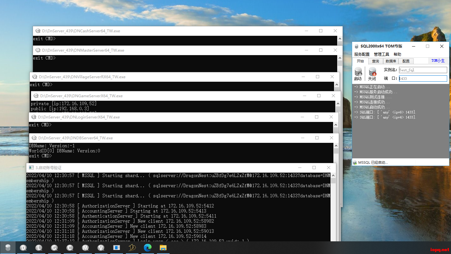Click WorldID[0] DBName: Version:0 line
The height and width of the screenshot is (254, 451).
coord(64,151)
